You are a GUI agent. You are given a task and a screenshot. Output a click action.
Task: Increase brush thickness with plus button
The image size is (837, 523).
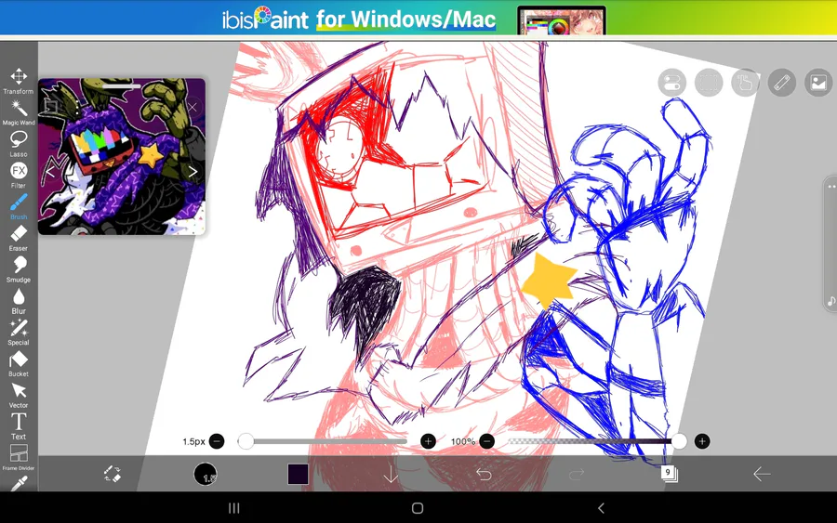click(x=428, y=441)
